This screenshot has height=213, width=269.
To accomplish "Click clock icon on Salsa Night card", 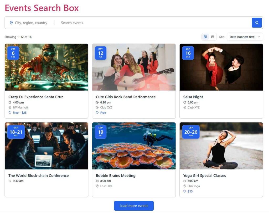I will click(185, 102).
